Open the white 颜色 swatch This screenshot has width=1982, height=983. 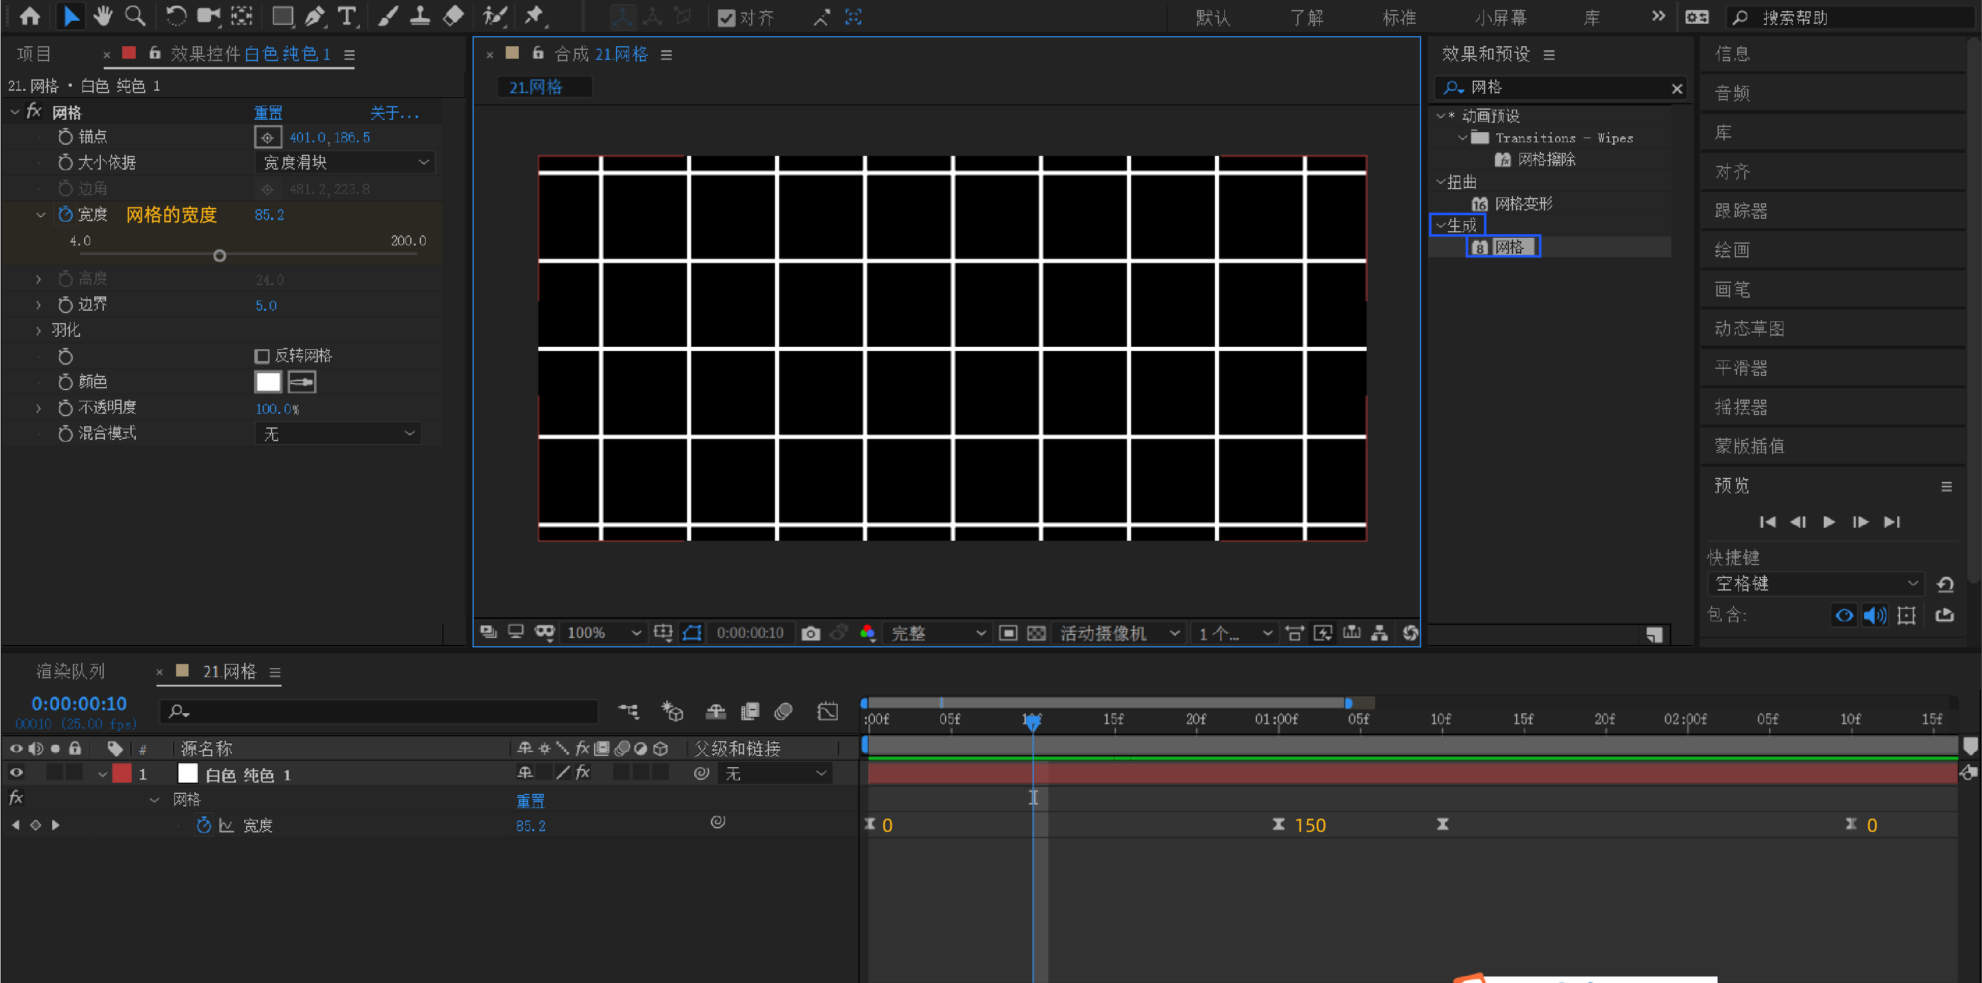click(x=268, y=381)
